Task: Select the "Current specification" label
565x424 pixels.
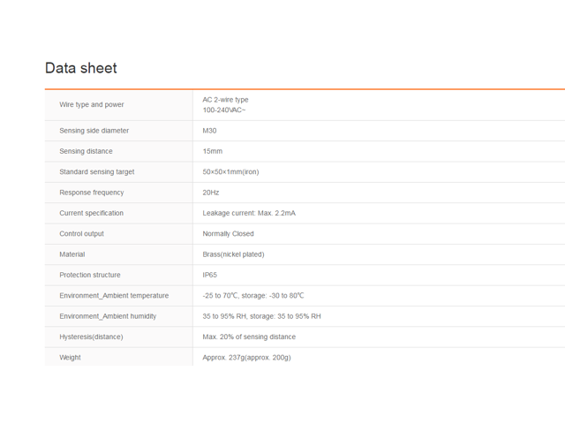Action: point(92,213)
